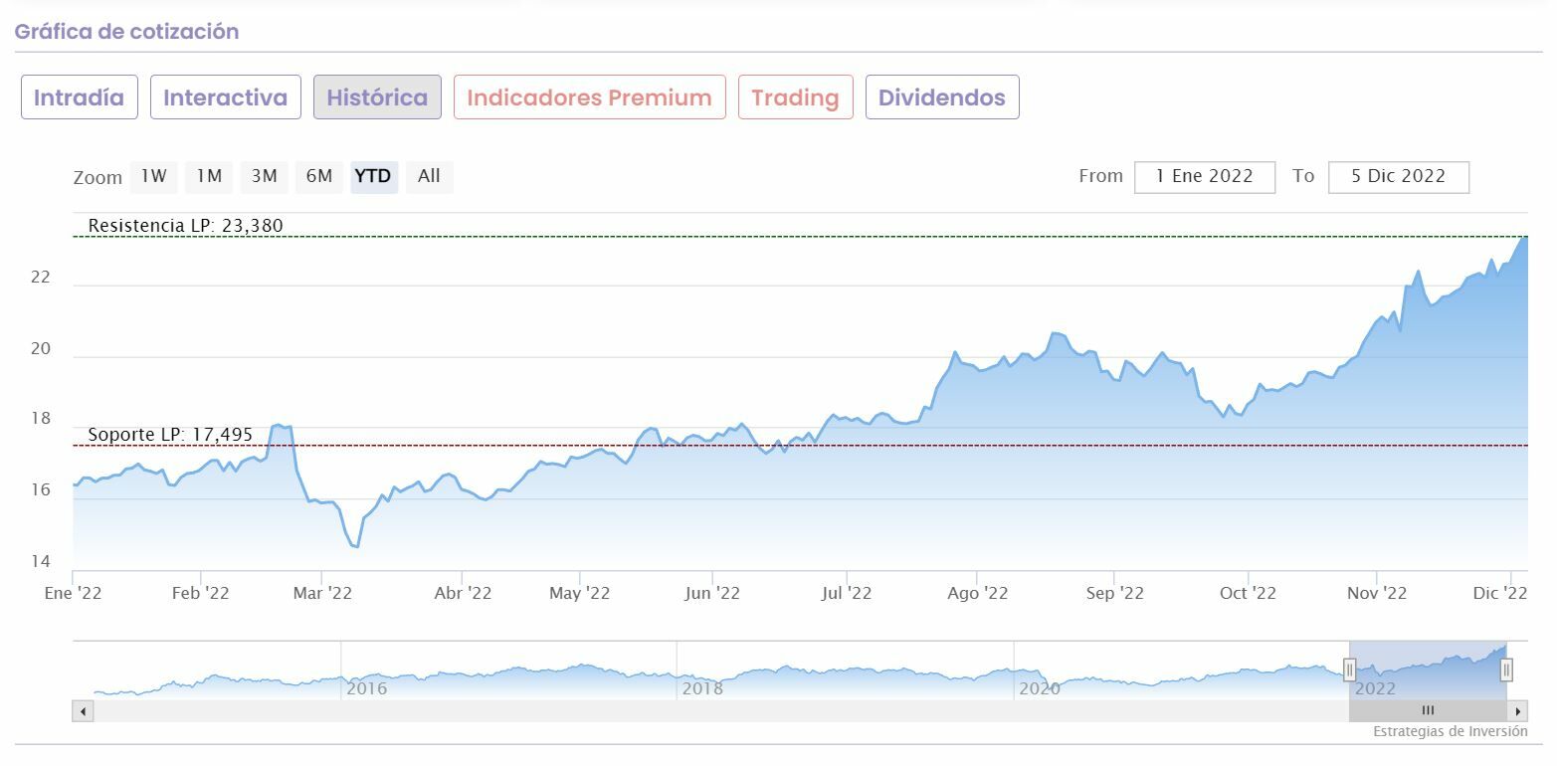Click the navigator scroll left arrow
Screen dimensions: 1557x766
pyautogui.click(x=84, y=711)
